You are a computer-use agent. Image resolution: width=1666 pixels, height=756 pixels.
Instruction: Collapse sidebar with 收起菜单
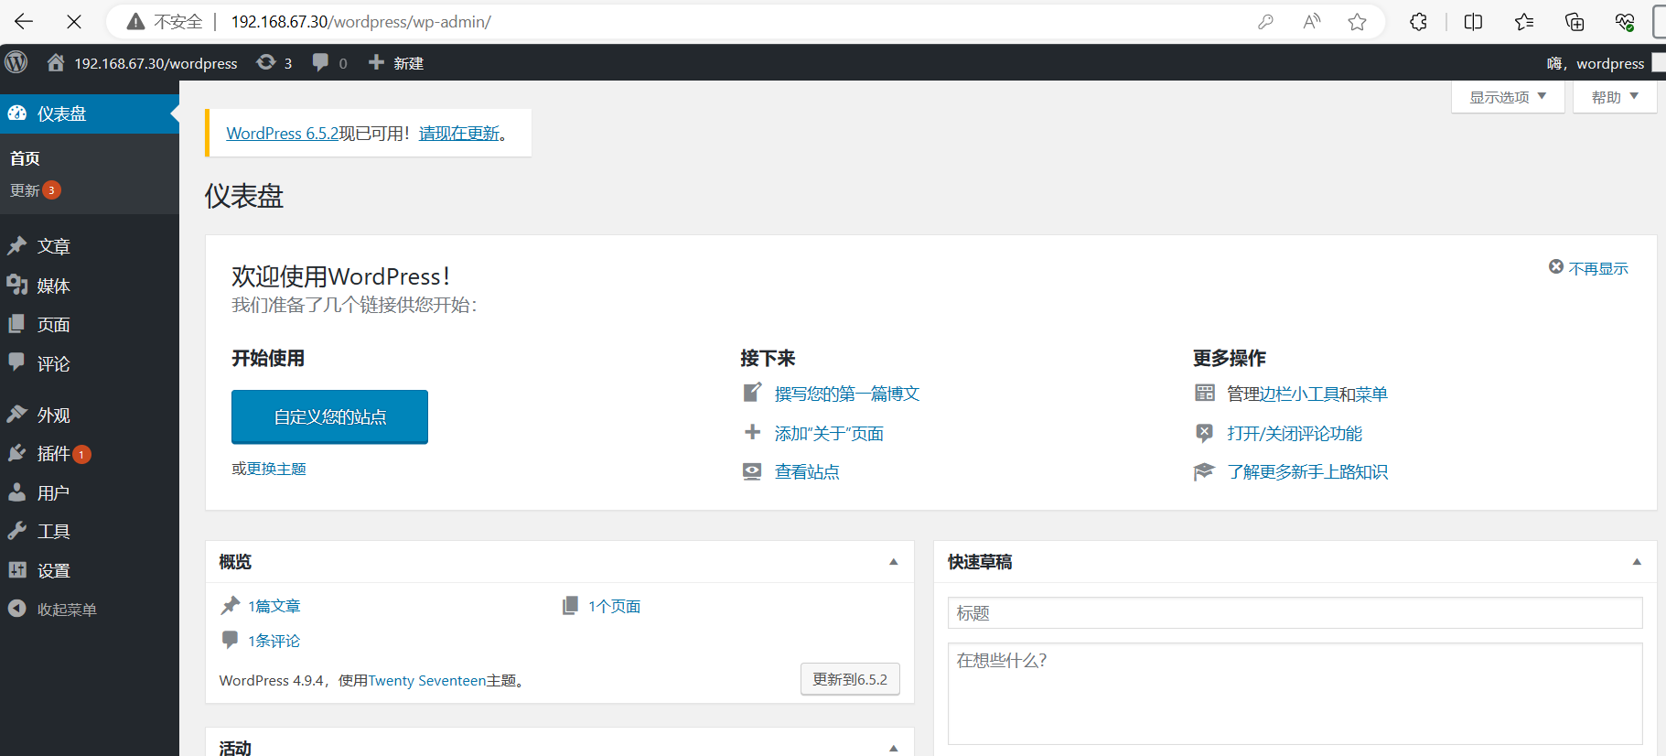90,610
